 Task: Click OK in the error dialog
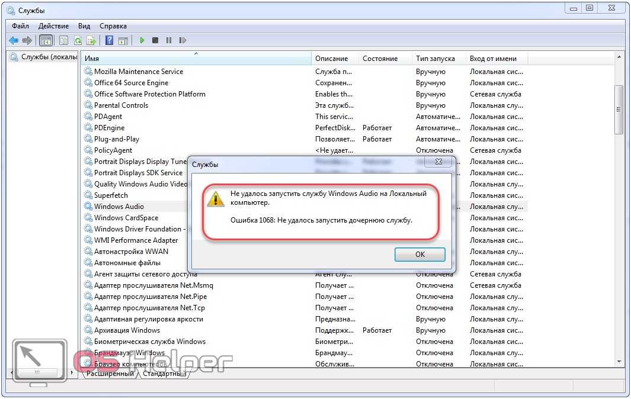[419, 254]
